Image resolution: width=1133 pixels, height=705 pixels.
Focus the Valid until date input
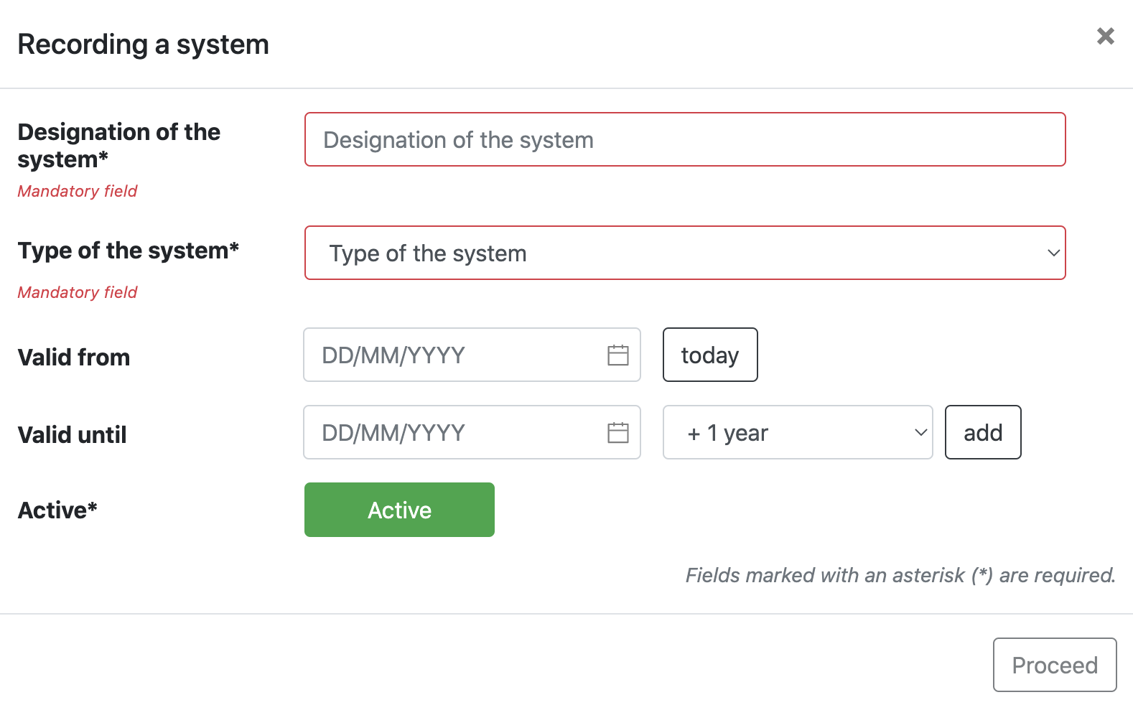(472, 432)
